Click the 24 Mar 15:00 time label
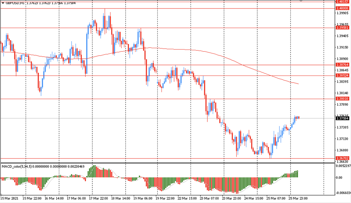Image resolution: width=351 pixels, height=203 pixels. tap(254, 198)
